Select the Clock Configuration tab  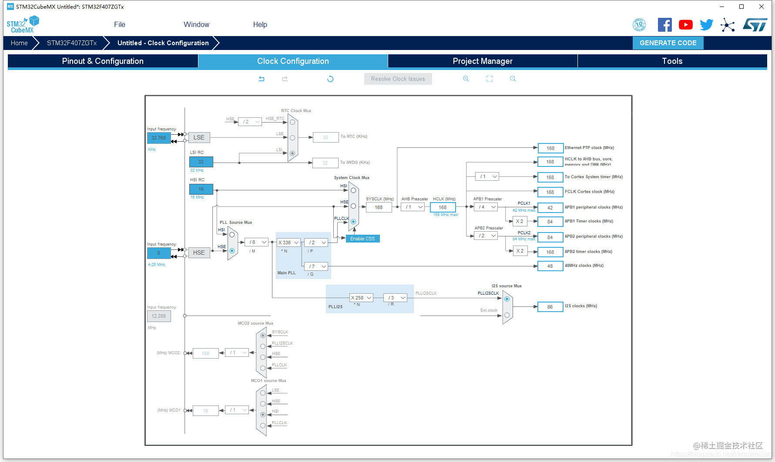pos(293,61)
